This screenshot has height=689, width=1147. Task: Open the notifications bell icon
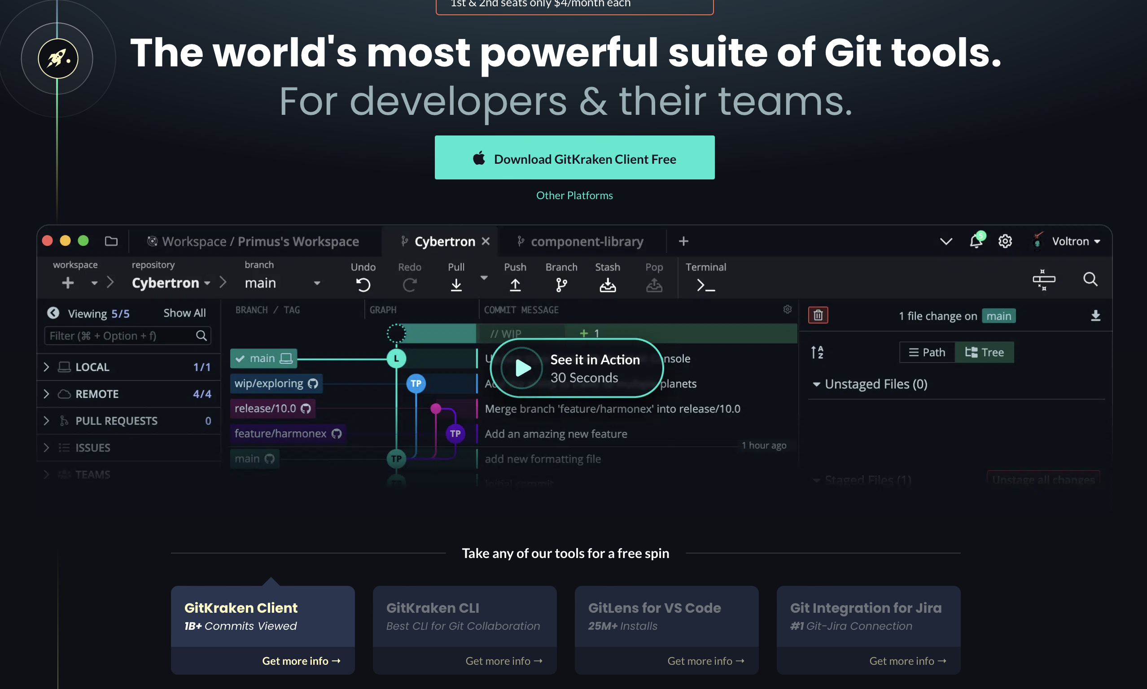point(976,240)
